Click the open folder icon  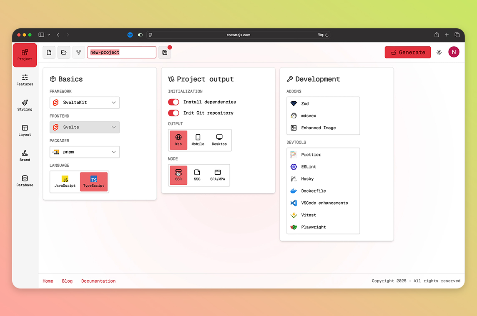click(64, 53)
